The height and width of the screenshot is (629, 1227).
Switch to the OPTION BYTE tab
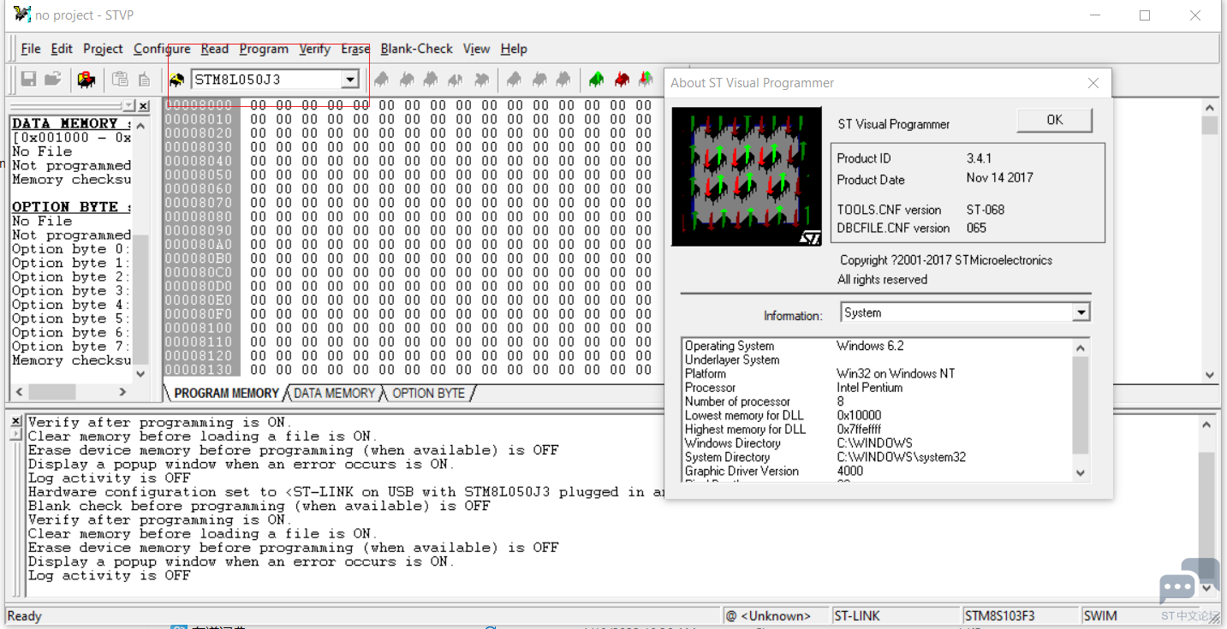tap(428, 394)
